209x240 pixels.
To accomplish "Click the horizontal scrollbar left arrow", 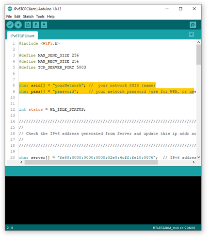I will tap(21, 162).
